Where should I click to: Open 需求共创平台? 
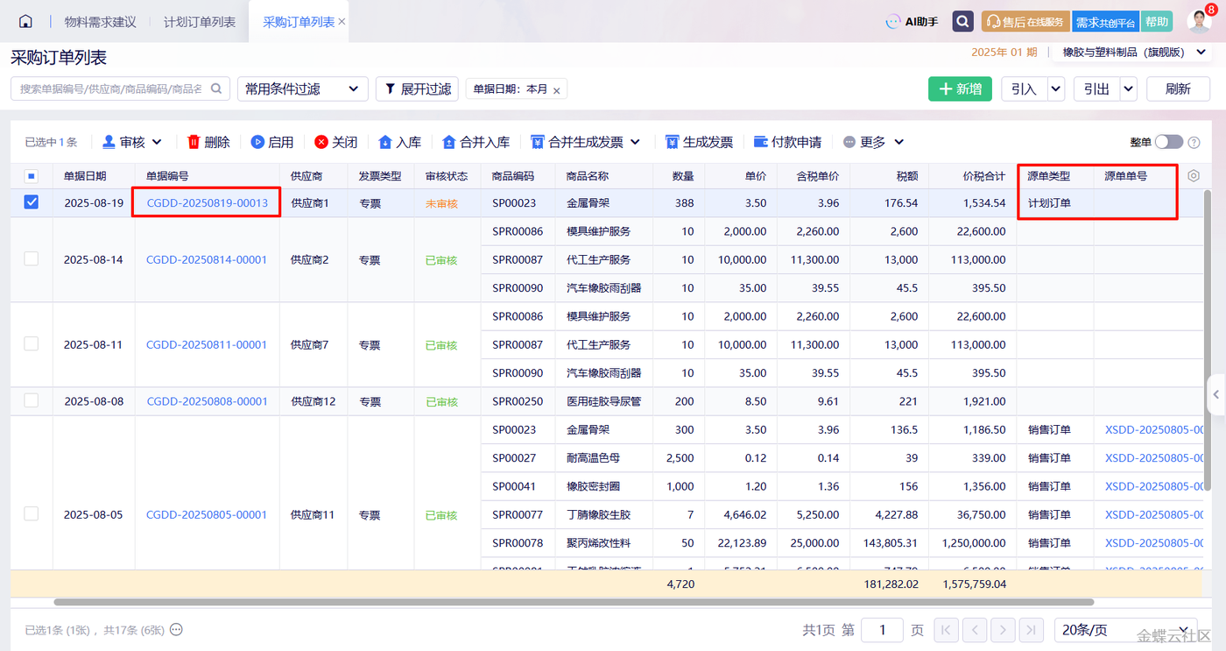[x=1106, y=22]
